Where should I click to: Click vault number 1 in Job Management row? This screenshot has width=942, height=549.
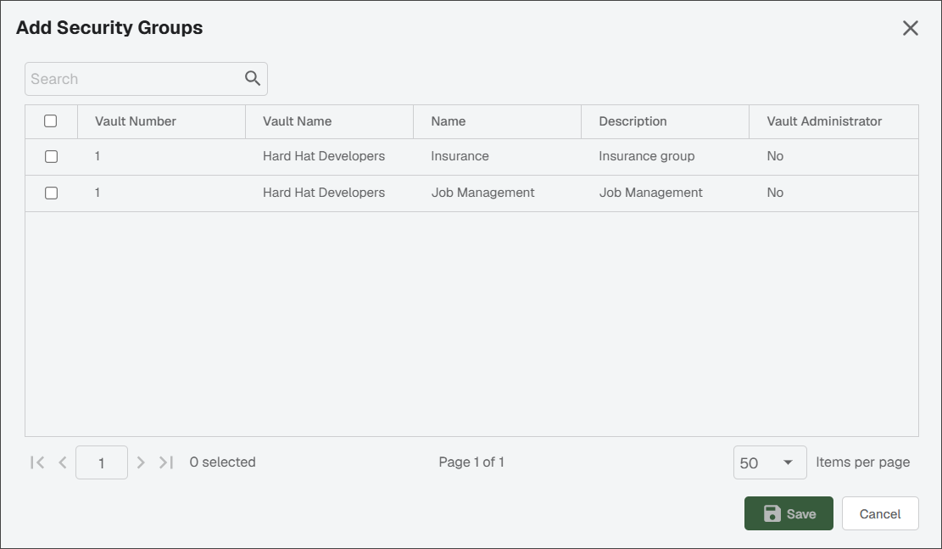tap(98, 193)
